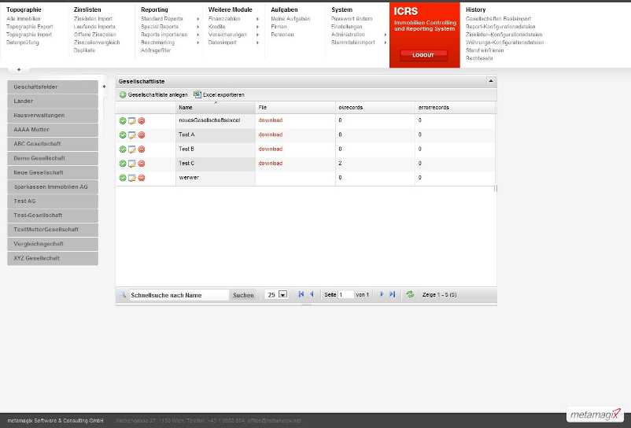Viewport: 631px width, 428px height.
Task: Download the file for Test C
Action: click(x=271, y=164)
